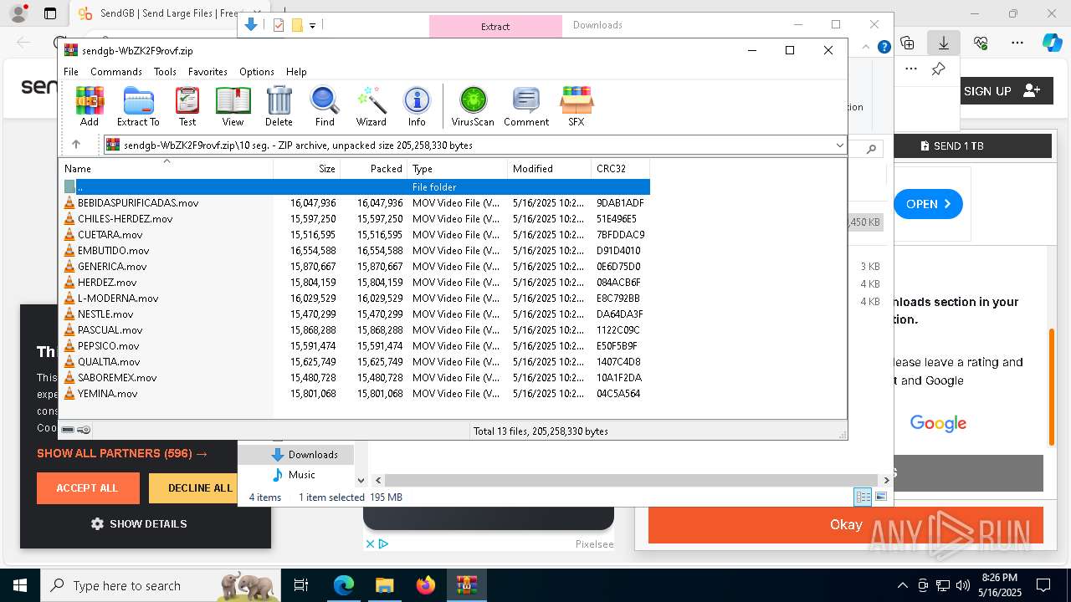Open the File menu

click(71, 72)
